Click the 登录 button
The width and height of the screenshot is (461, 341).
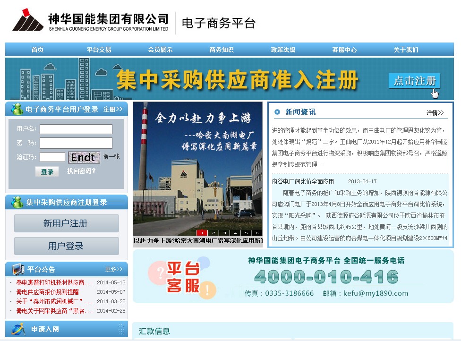coord(47,171)
